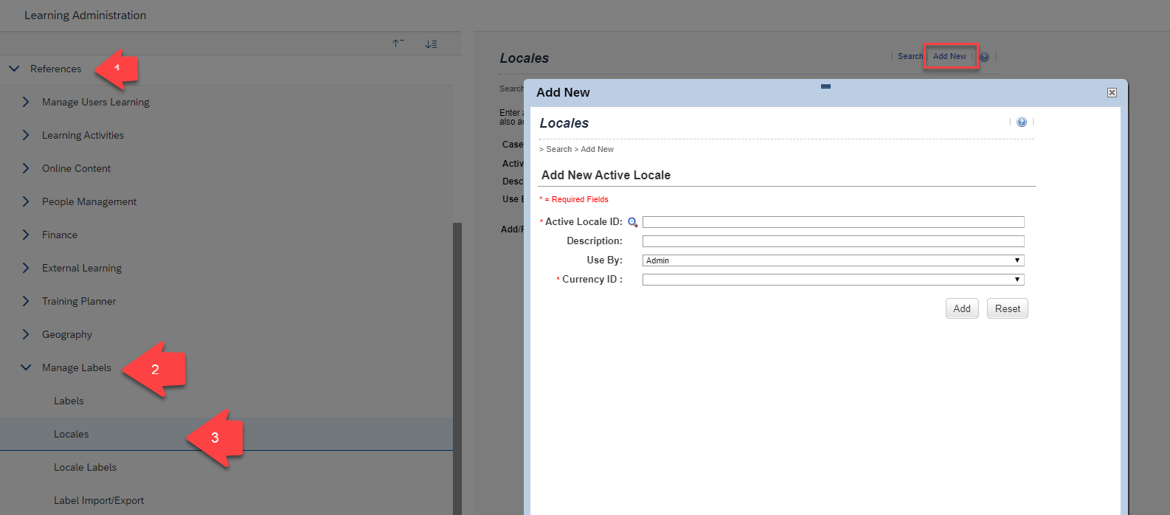Expand the Finance node
The width and height of the screenshot is (1170, 515).
click(26, 235)
